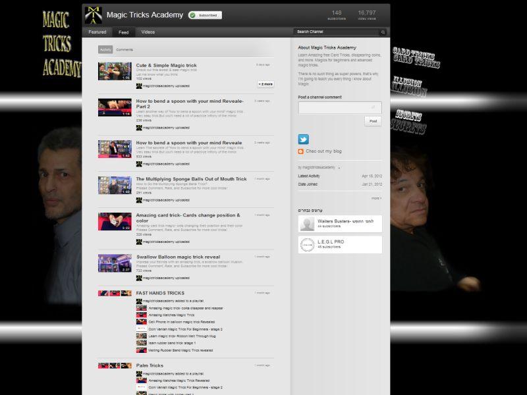Click uploader avatar under spoon Reveale Part 2
The height and width of the screenshot is (395, 527).
click(139, 128)
